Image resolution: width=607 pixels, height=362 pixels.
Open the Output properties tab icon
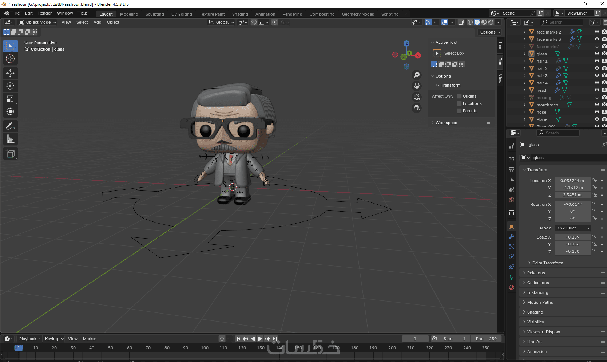pyautogui.click(x=512, y=169)
